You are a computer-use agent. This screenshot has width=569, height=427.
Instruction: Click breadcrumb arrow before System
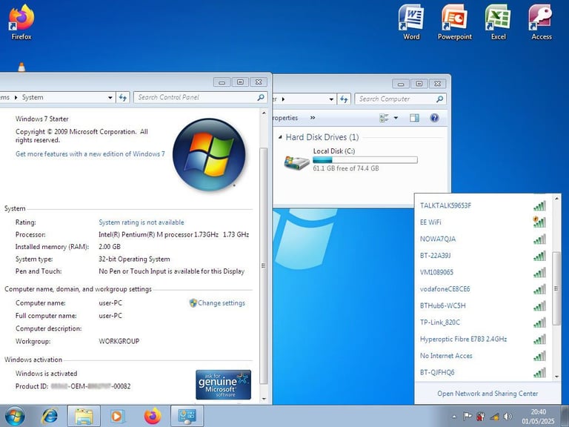(16, 97)
